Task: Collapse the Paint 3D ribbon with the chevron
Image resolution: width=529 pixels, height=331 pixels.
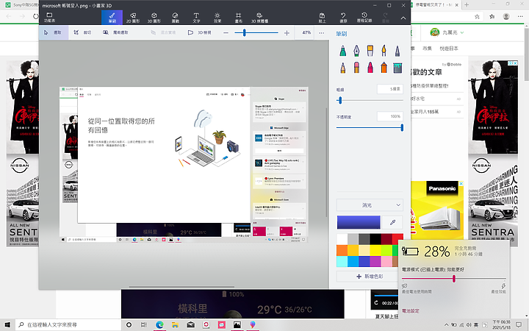Action: click(403, 18)
